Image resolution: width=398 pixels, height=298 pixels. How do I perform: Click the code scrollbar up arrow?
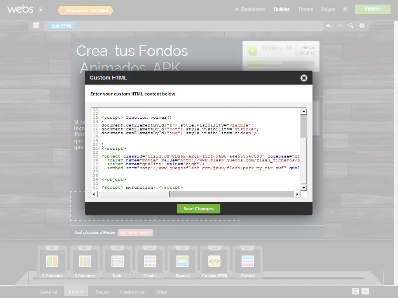click(x=304, y=111)
